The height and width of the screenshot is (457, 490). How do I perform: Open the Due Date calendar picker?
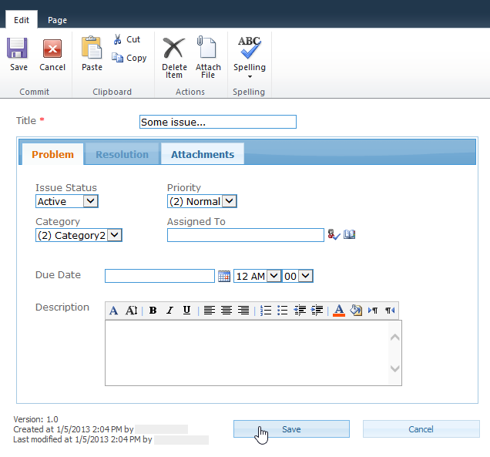[224, 276]
